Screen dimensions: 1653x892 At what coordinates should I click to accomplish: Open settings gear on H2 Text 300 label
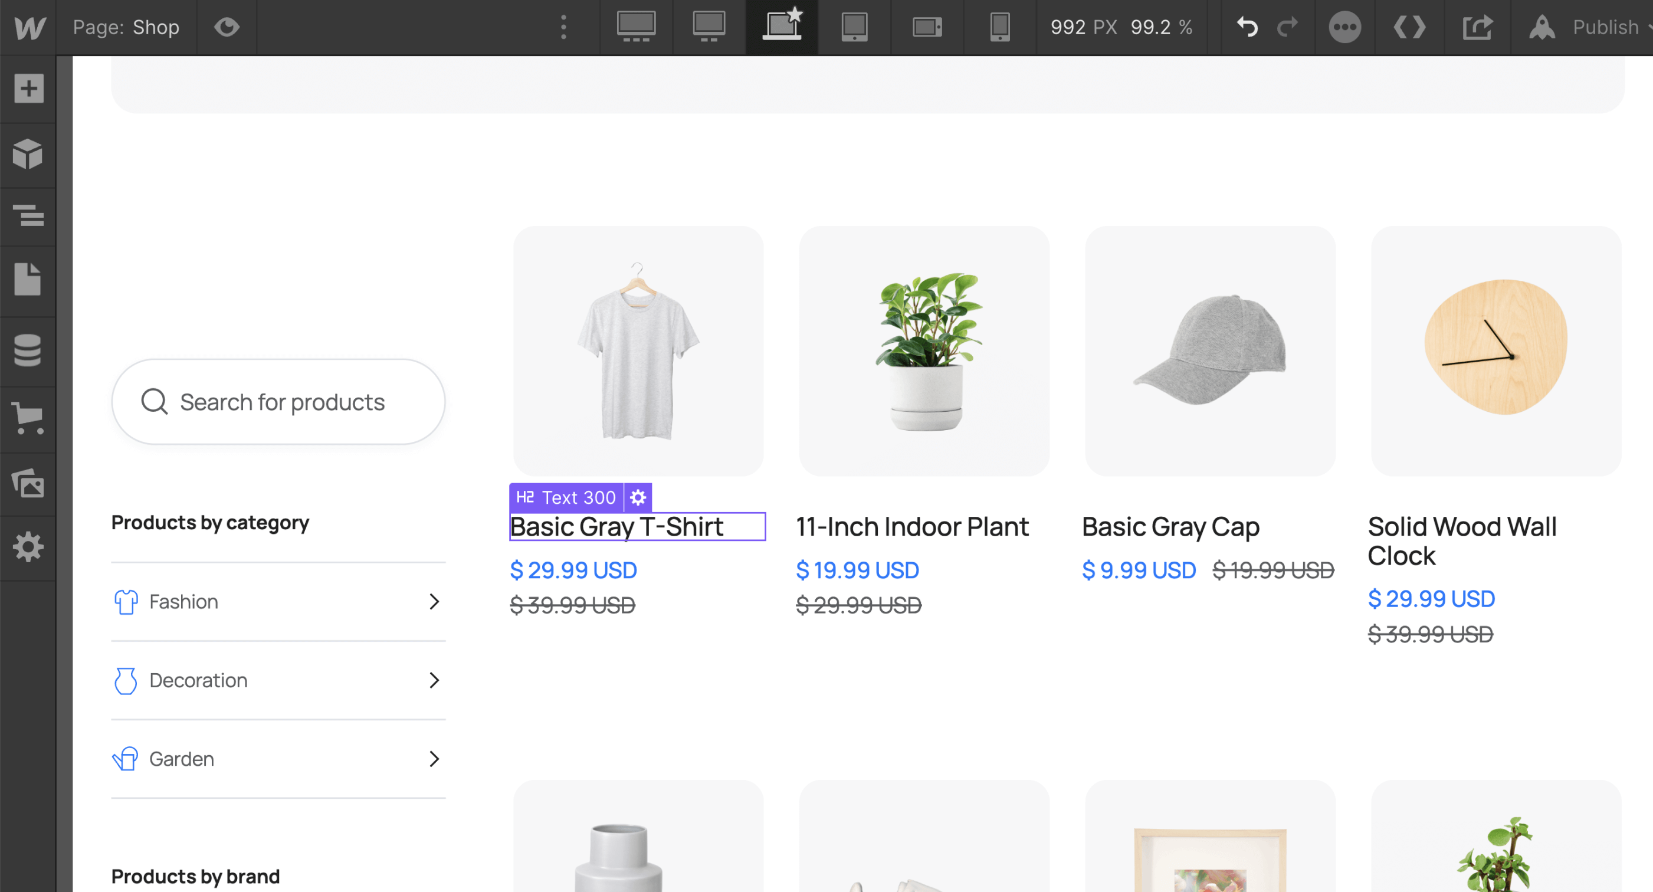pos(638,497)
